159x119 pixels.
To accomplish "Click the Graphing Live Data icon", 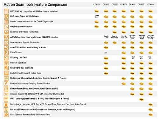I will pos(6,58).
